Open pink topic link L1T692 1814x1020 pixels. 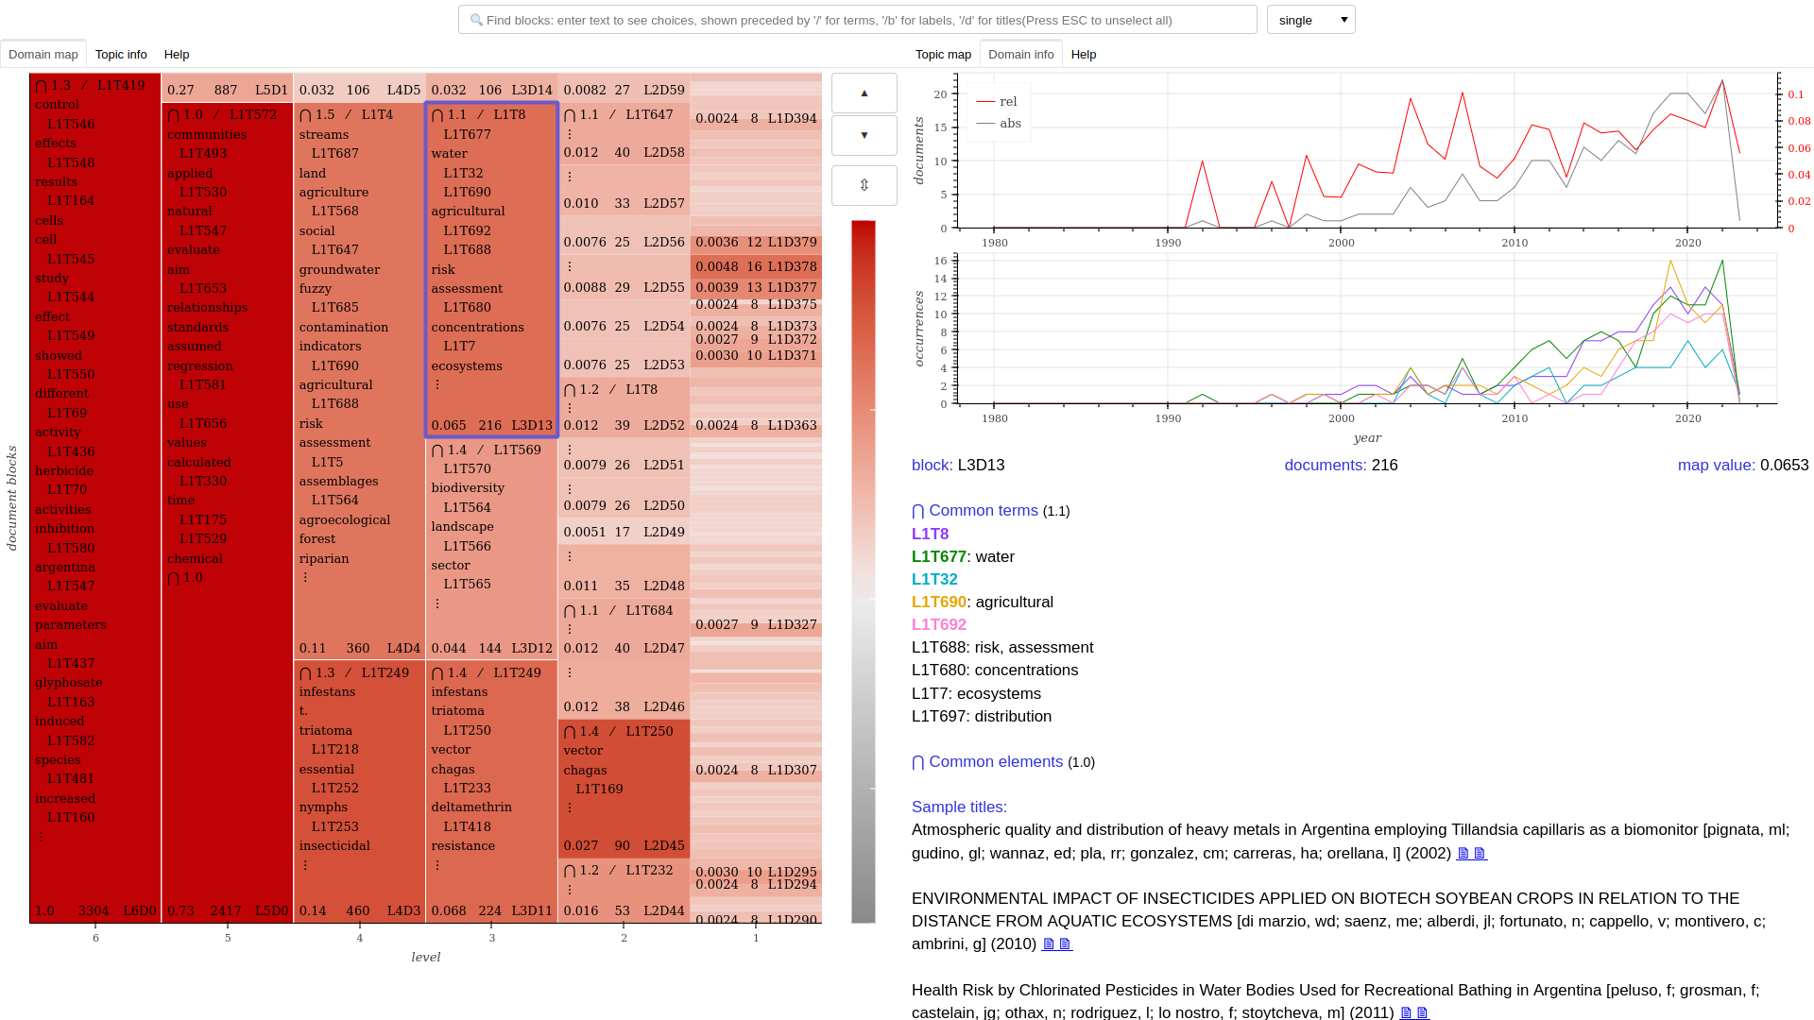pos(939,625)
